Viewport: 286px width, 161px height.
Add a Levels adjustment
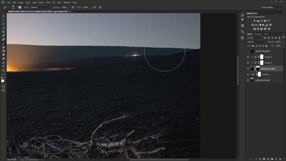pos(258,21)
